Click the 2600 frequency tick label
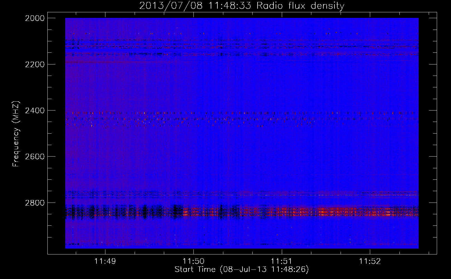Screen dimensions: 451x279 click(35, 157)
